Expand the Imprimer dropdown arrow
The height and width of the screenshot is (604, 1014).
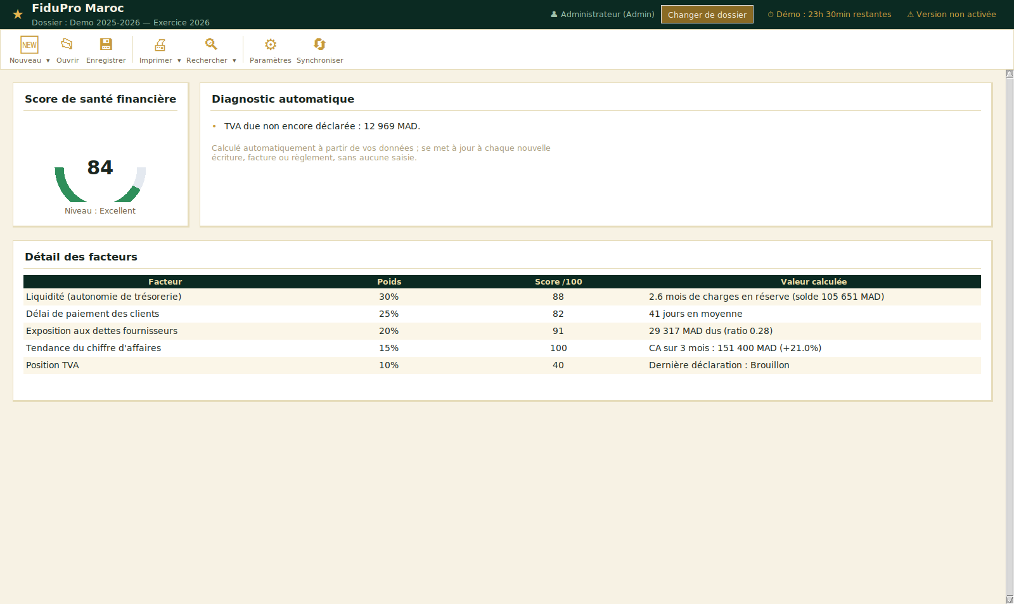coord(179,61)
